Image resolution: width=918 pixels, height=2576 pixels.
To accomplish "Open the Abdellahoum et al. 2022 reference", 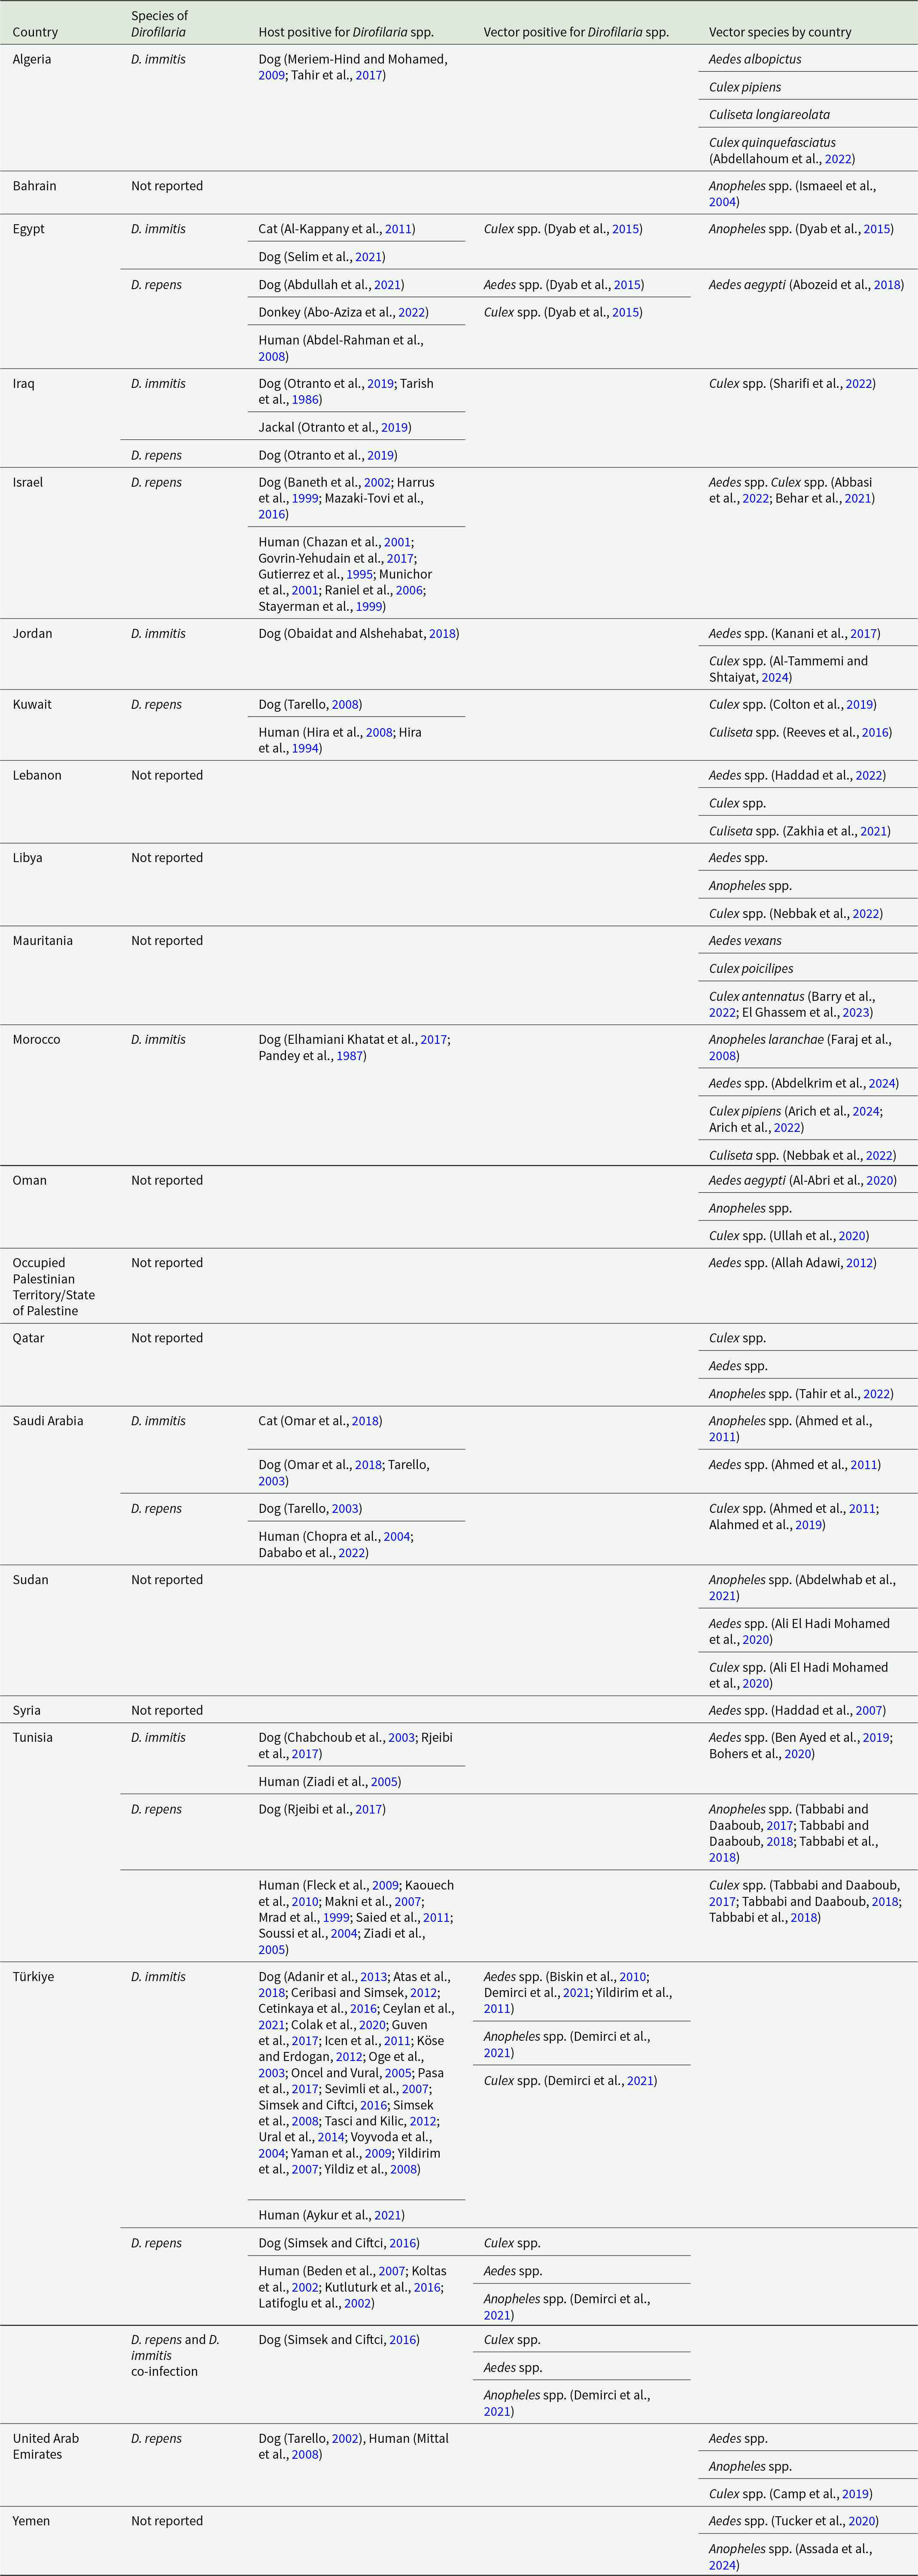I will 838,158.
